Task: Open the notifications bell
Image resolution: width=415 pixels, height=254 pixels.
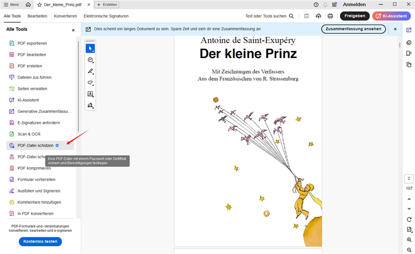Action: pyautogui.click(x=325, y=4)
